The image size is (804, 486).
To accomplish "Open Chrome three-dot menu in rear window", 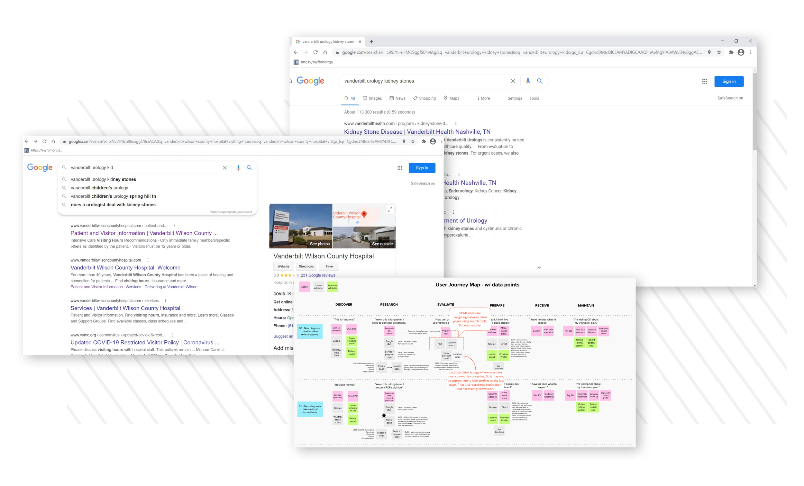I will tap(751, 52).
